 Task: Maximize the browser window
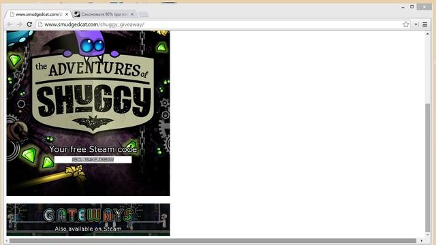point(412,7)
